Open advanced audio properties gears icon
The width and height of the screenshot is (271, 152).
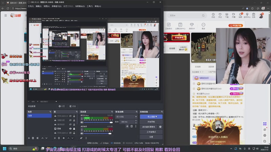click(81, 138)
